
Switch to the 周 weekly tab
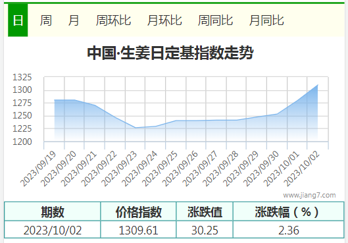tap(46, 20)
